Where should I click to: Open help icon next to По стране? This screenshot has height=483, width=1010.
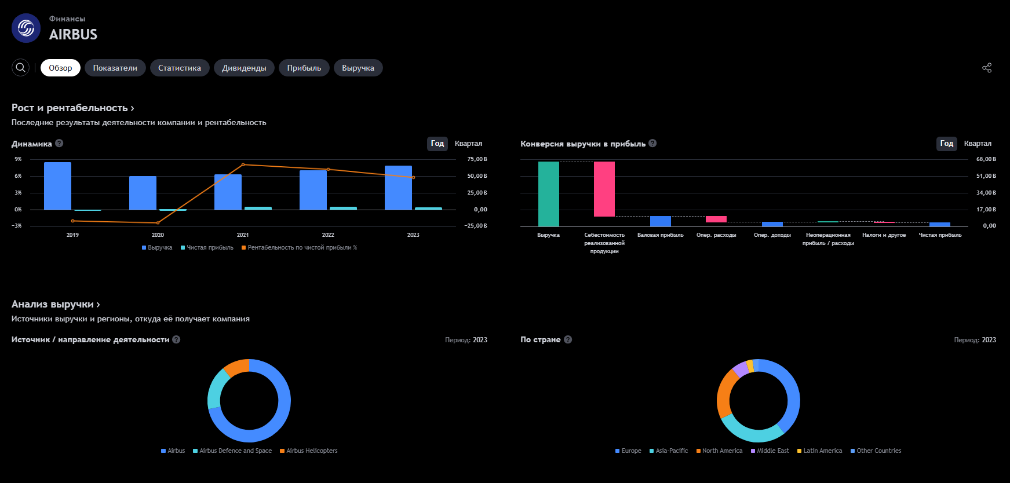coord(568,339)
